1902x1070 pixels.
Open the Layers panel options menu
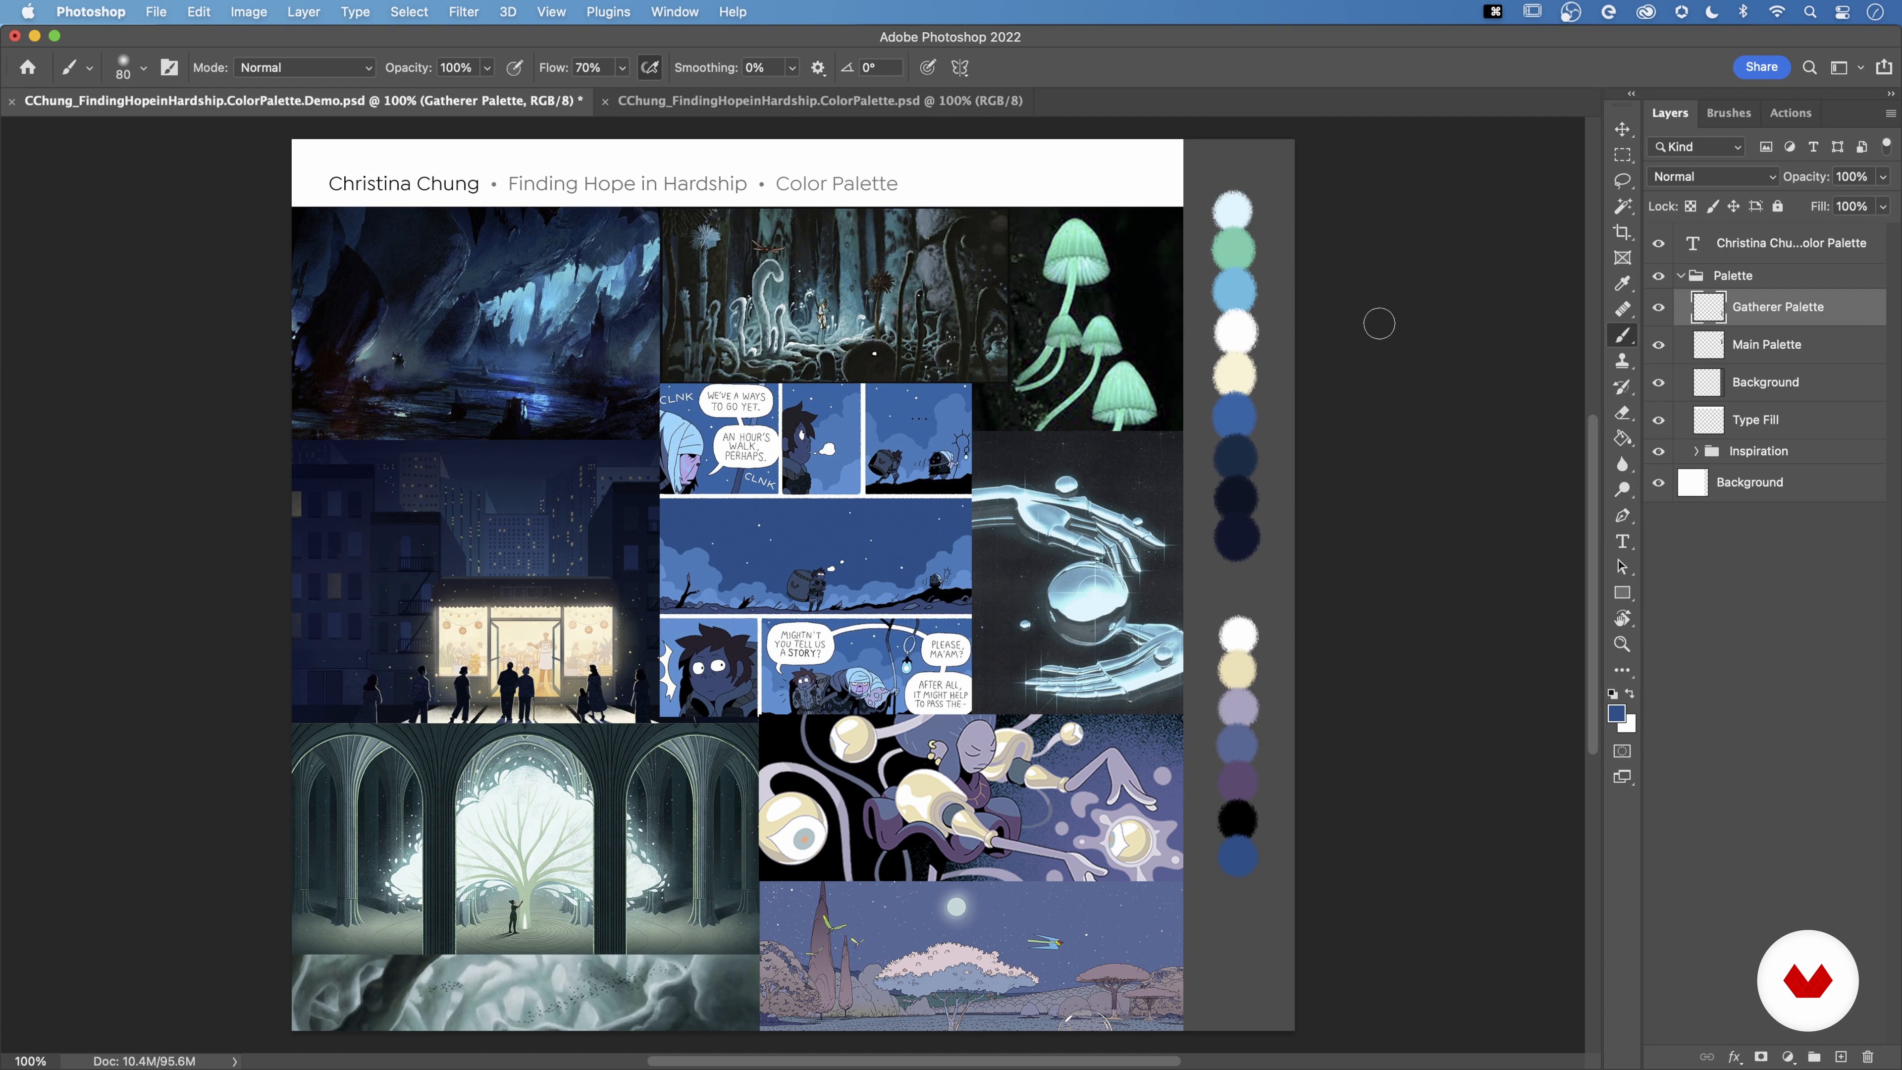pyautogui.click(x=1890, y=113)
